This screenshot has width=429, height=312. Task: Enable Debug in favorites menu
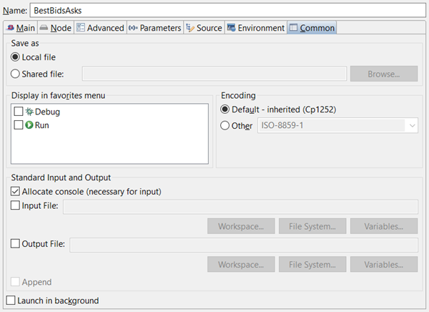[x=18, y=112]
